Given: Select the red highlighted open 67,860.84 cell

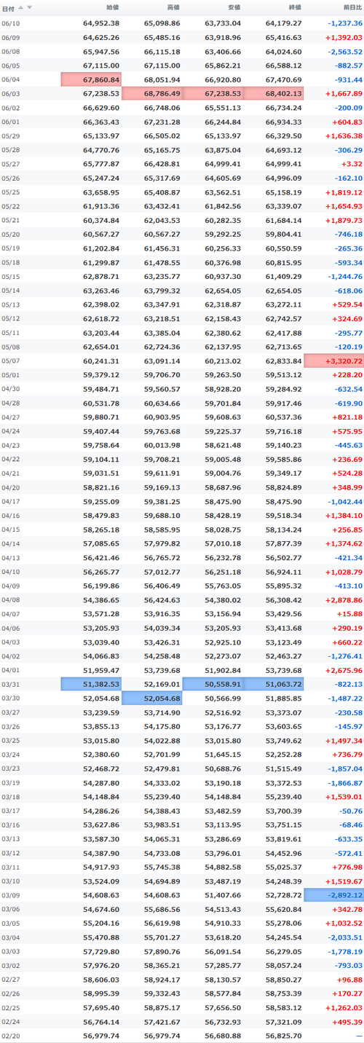Looking at the screenshot, I should click(x=91, y=79).
